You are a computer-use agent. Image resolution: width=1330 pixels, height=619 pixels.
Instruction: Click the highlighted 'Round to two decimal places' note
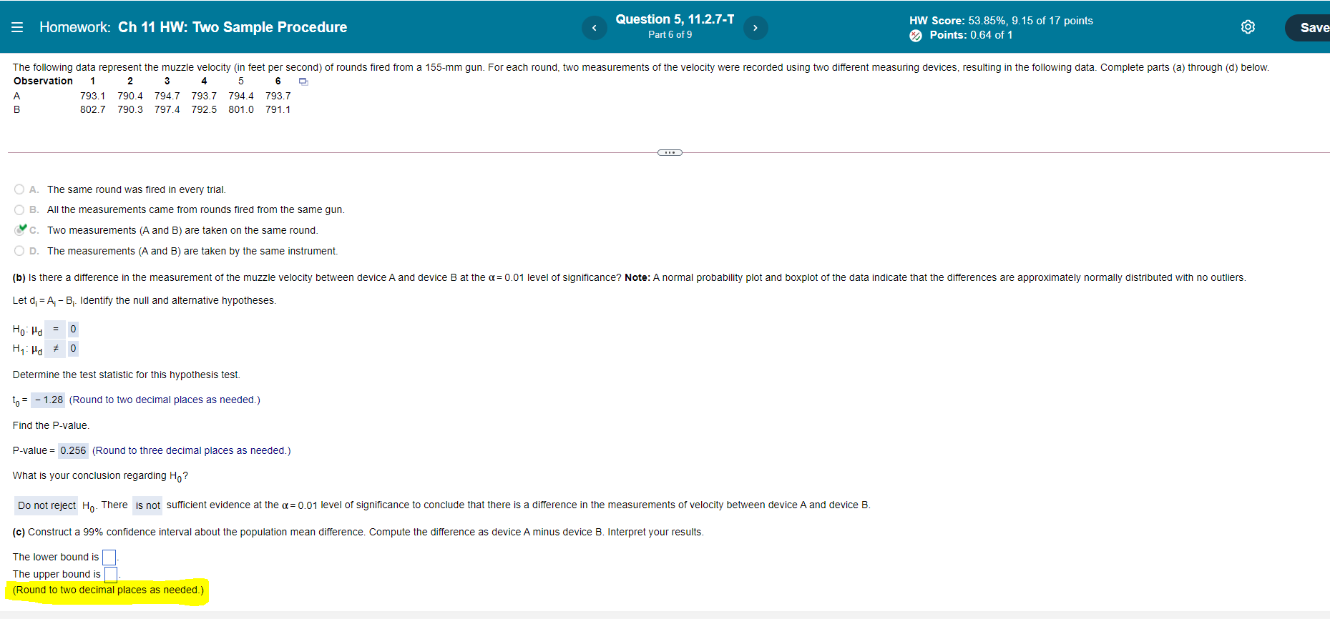tap(108, 590)
